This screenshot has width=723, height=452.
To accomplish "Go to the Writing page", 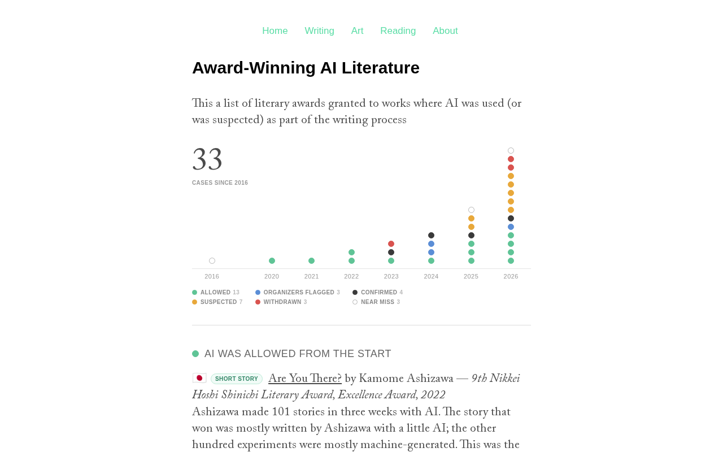I will (320, 31).
